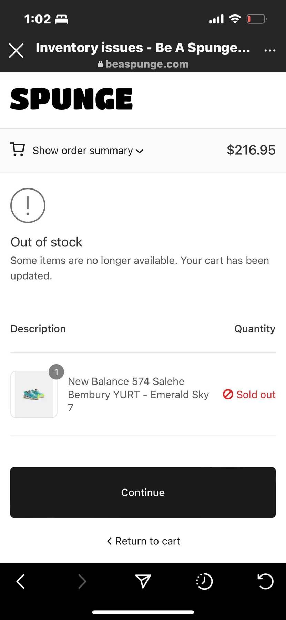Tap the browser forward arrow
The image size is (286, 620).
pyautogui.click(x=82, y=581)
